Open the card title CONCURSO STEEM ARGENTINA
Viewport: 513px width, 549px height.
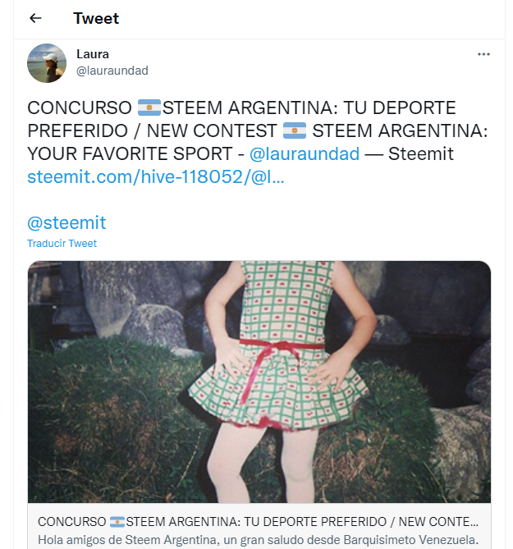(258, 522)
